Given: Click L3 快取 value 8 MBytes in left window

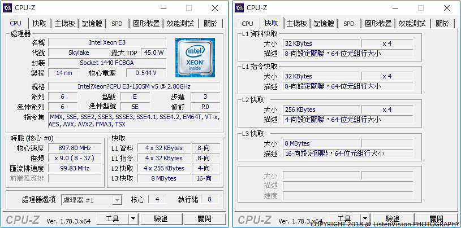Looking at the screenshot, I should click(165, 178).
